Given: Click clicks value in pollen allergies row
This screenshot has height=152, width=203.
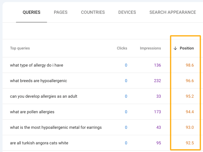Looking at the screenshot, I should coord(126,112).
